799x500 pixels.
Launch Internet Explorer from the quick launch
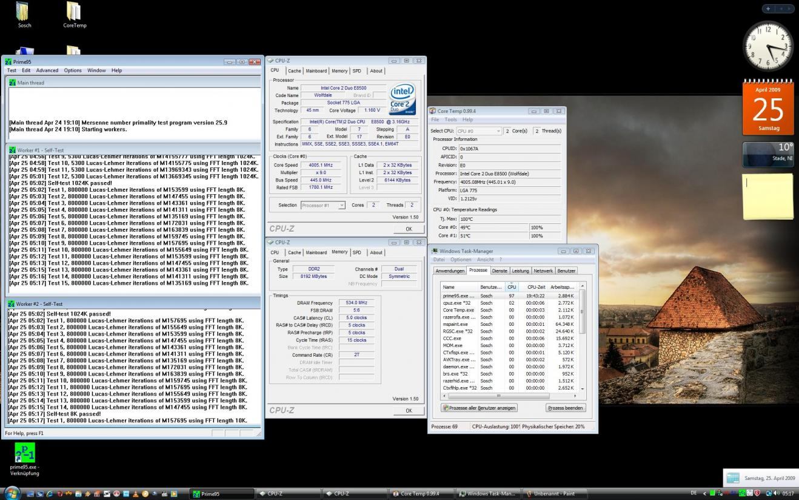(50, 493)
